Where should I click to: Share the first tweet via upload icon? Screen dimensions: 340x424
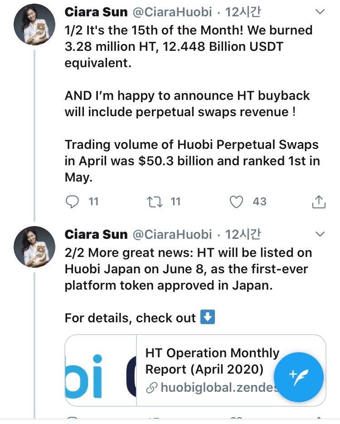319,202
